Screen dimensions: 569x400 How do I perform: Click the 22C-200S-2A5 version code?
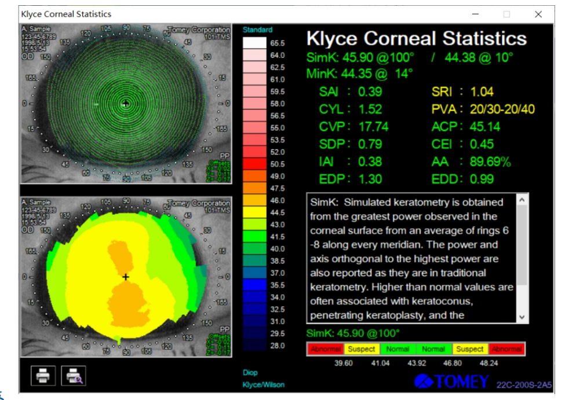(524, 385)
